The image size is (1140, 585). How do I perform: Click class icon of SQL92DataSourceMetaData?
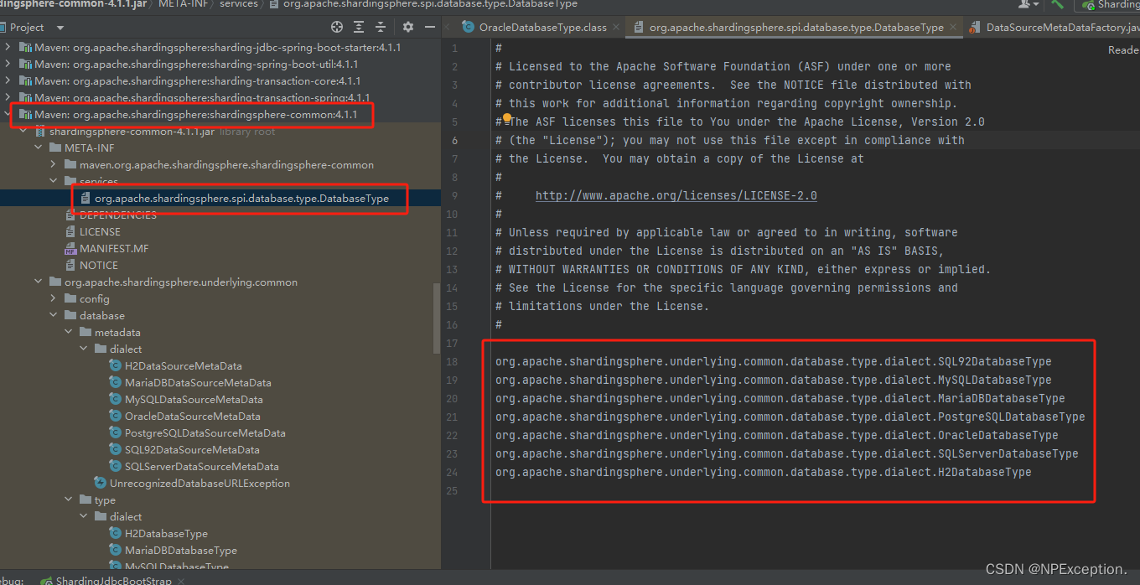[116, 449]
